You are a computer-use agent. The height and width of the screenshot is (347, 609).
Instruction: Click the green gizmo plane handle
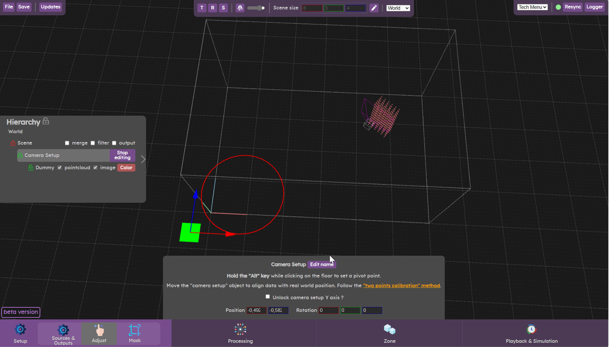pos(190,232)
